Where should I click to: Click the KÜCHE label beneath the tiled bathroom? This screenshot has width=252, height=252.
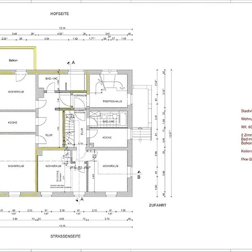107,138
